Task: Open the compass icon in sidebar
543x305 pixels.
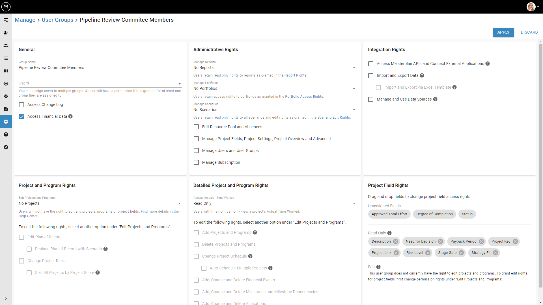Action: 6,147
